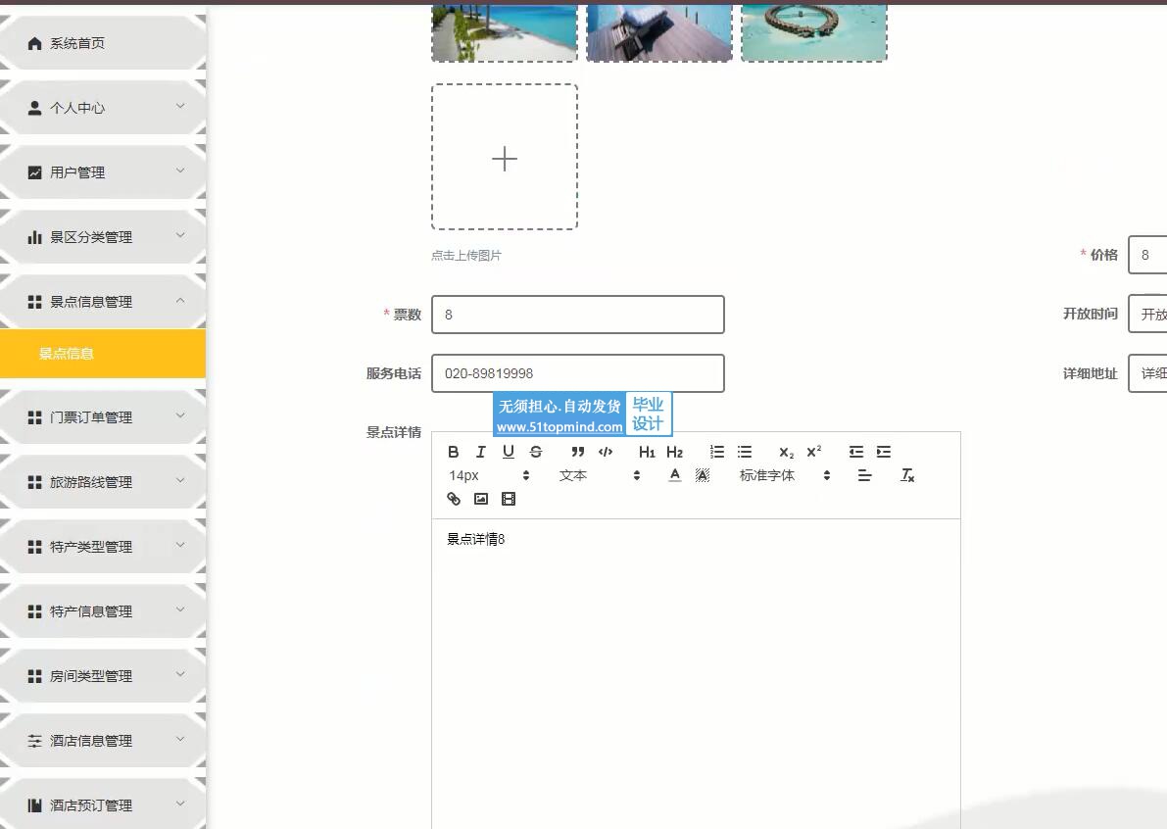Insert a blockquote

(577, 452)
